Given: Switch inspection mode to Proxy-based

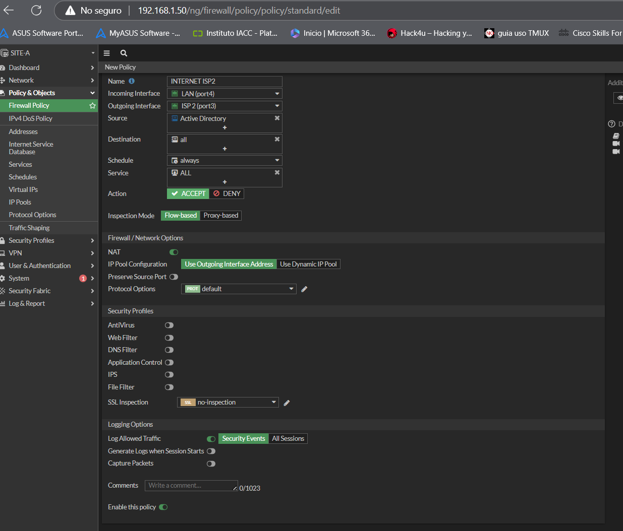Looking at the screenshot, I should pyautogui.click(x=220, y=216).
